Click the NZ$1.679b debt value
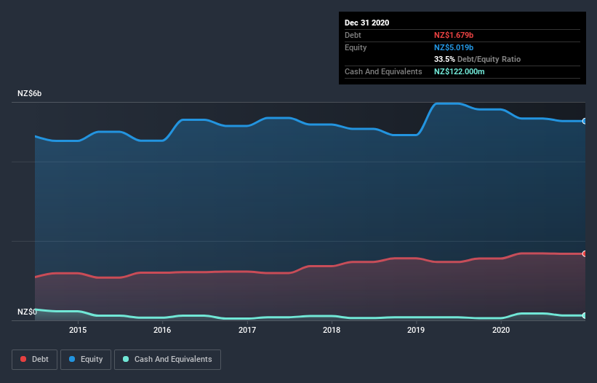Image resolution: width=597 pixels, height=383 pixels. [454, 35]
